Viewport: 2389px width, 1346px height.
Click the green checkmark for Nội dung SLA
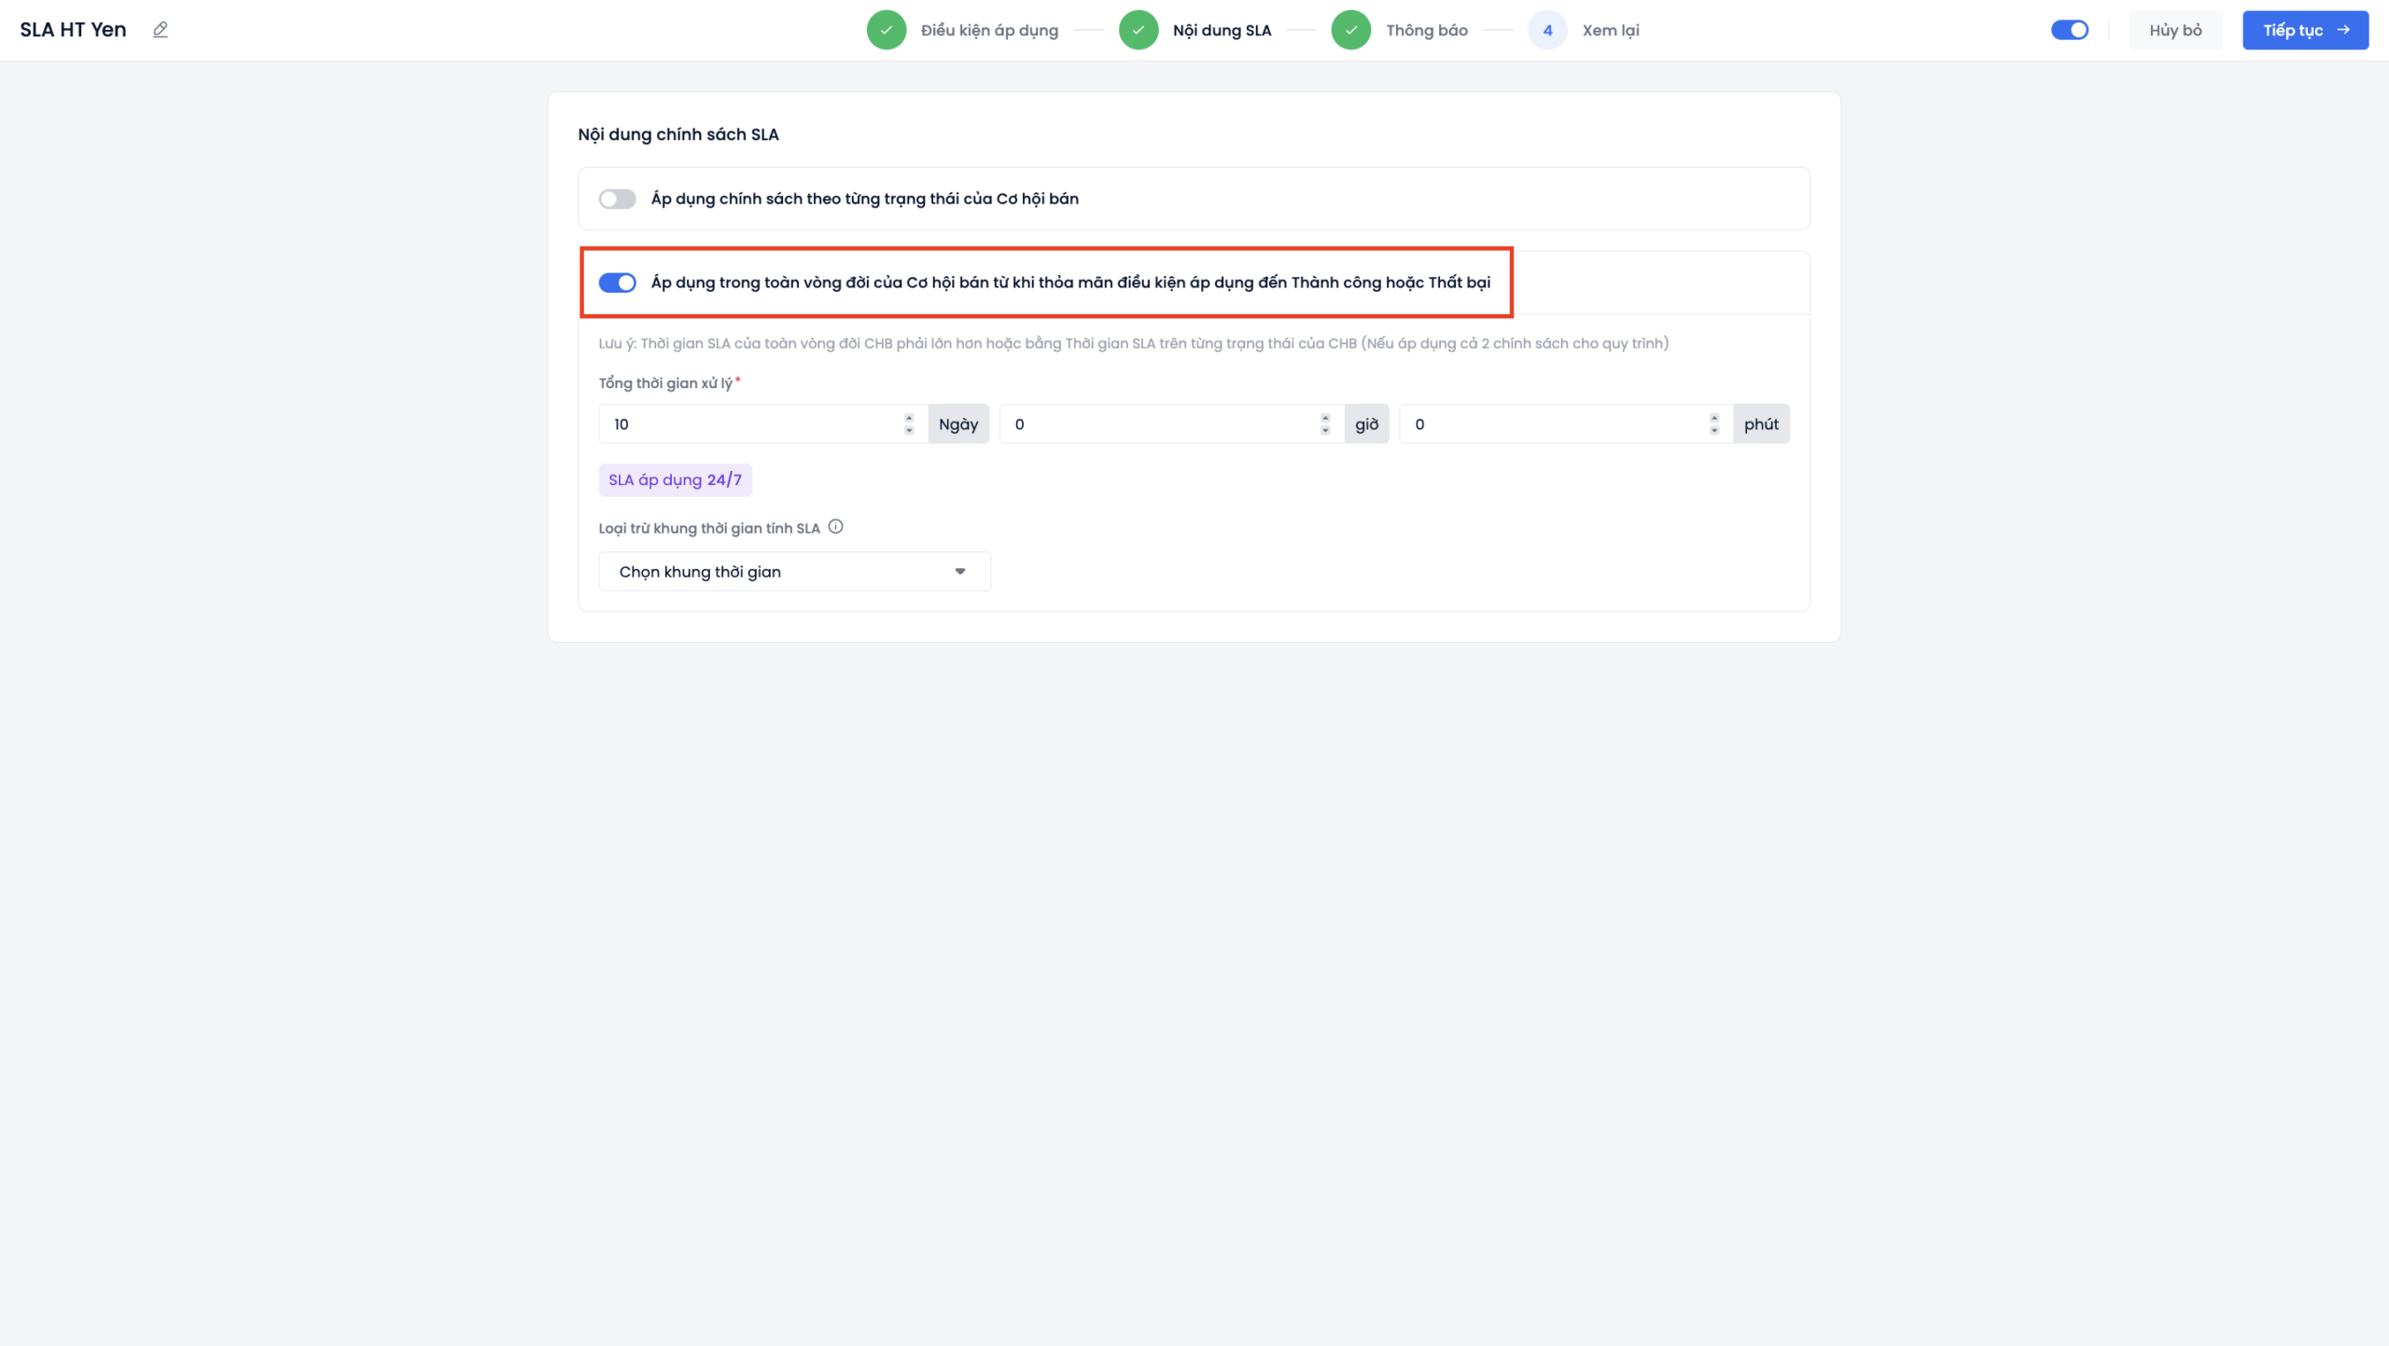coord(1138,30)
